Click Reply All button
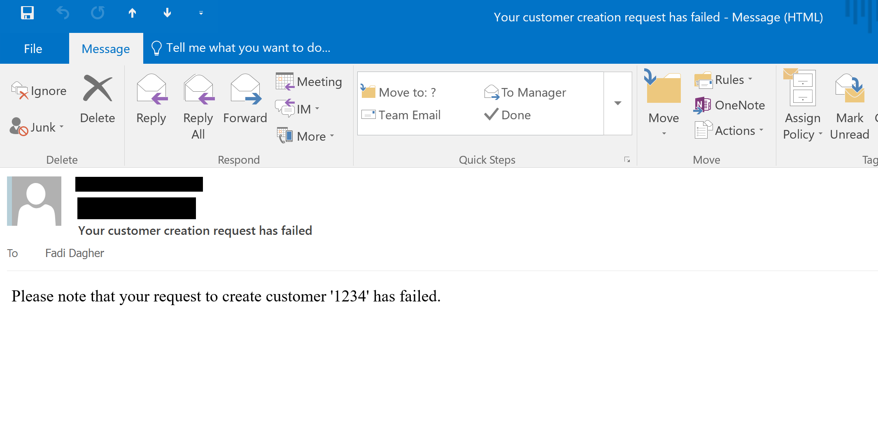 pos(198,107)
